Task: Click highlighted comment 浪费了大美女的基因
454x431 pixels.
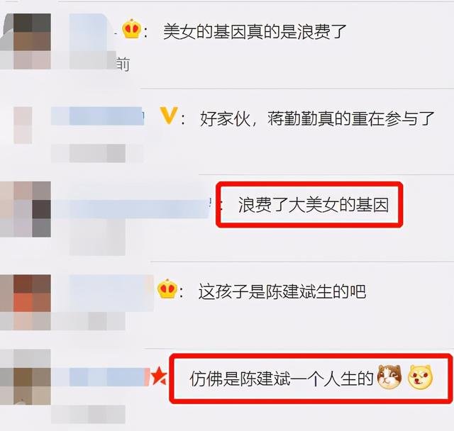Action: point(314,205)
